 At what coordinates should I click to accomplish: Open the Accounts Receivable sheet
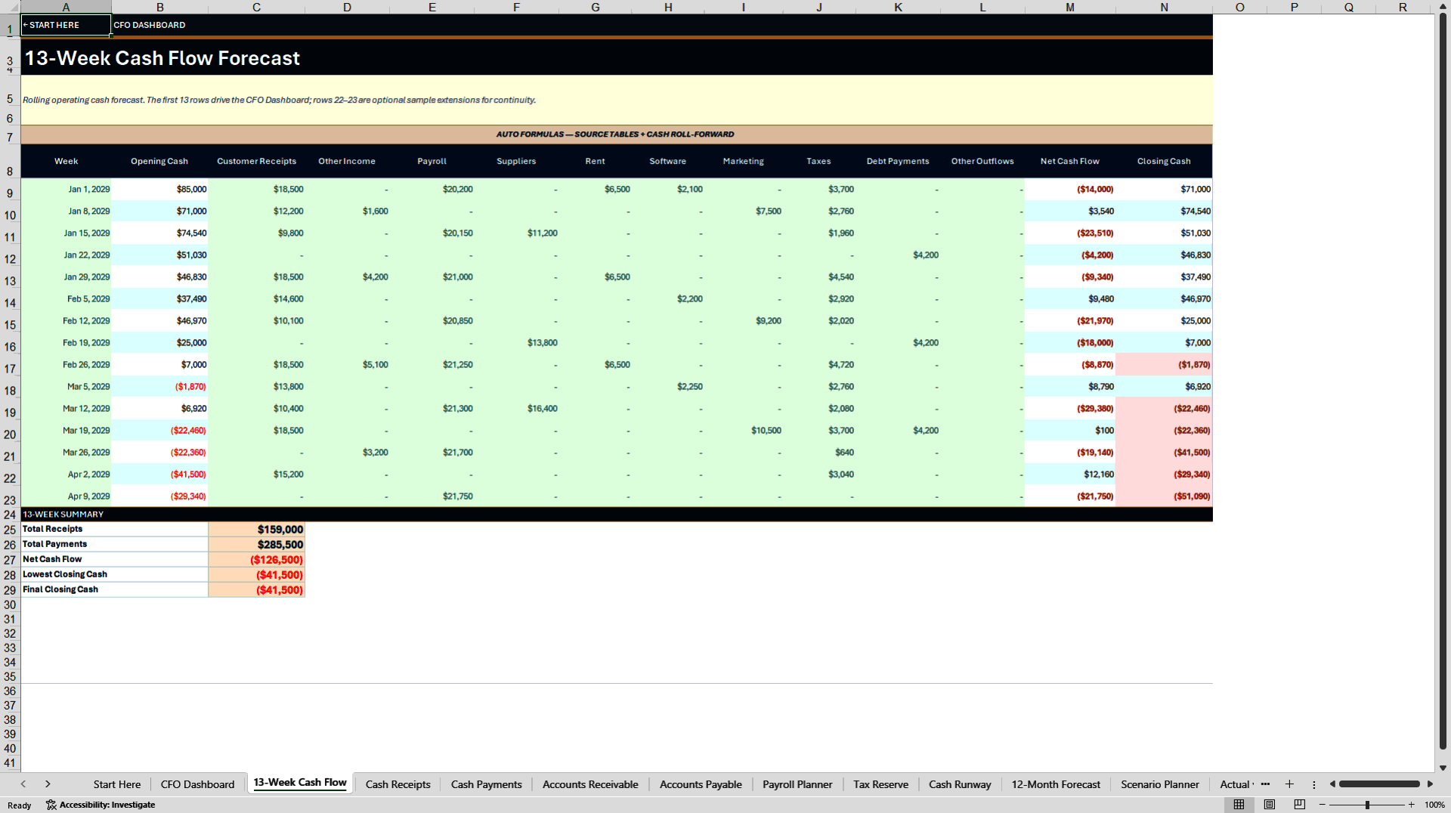(x=590, y=784)
